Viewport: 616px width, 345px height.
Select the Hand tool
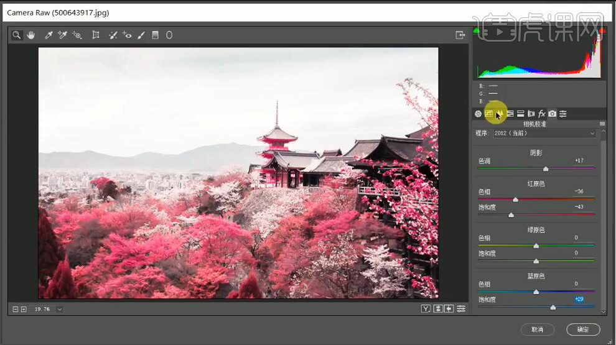click(x=31, y=35)
